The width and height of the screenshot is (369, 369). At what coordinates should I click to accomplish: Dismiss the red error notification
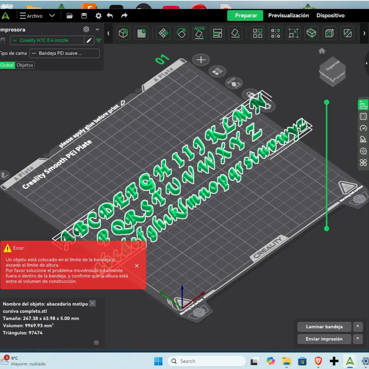(137, 266)
